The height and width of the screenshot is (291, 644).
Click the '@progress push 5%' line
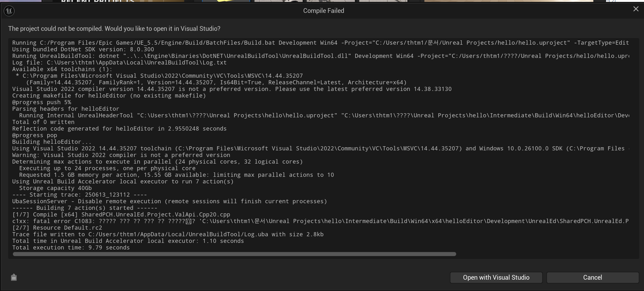point(42,102)
